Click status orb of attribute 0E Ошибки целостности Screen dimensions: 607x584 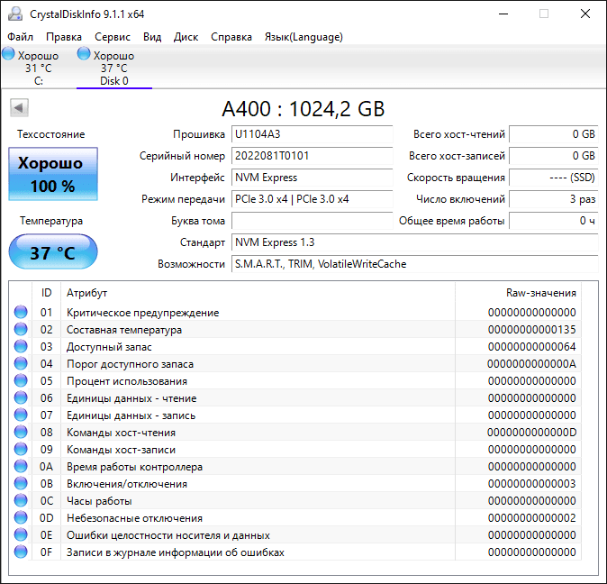21,534
